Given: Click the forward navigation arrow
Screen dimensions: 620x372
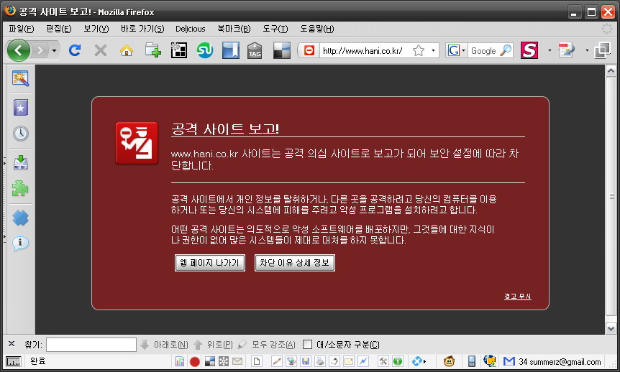Looking at the screenshot, I should 40,50.
